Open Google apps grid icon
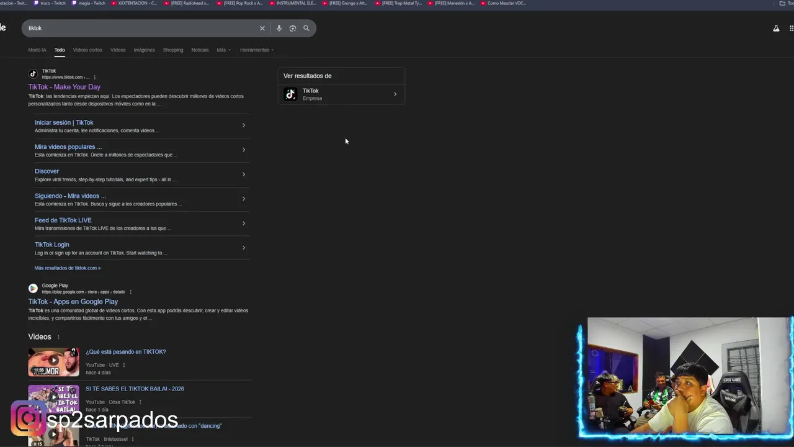Image resolution: width=794 pixels, height=447 pixels. (792, 28)
